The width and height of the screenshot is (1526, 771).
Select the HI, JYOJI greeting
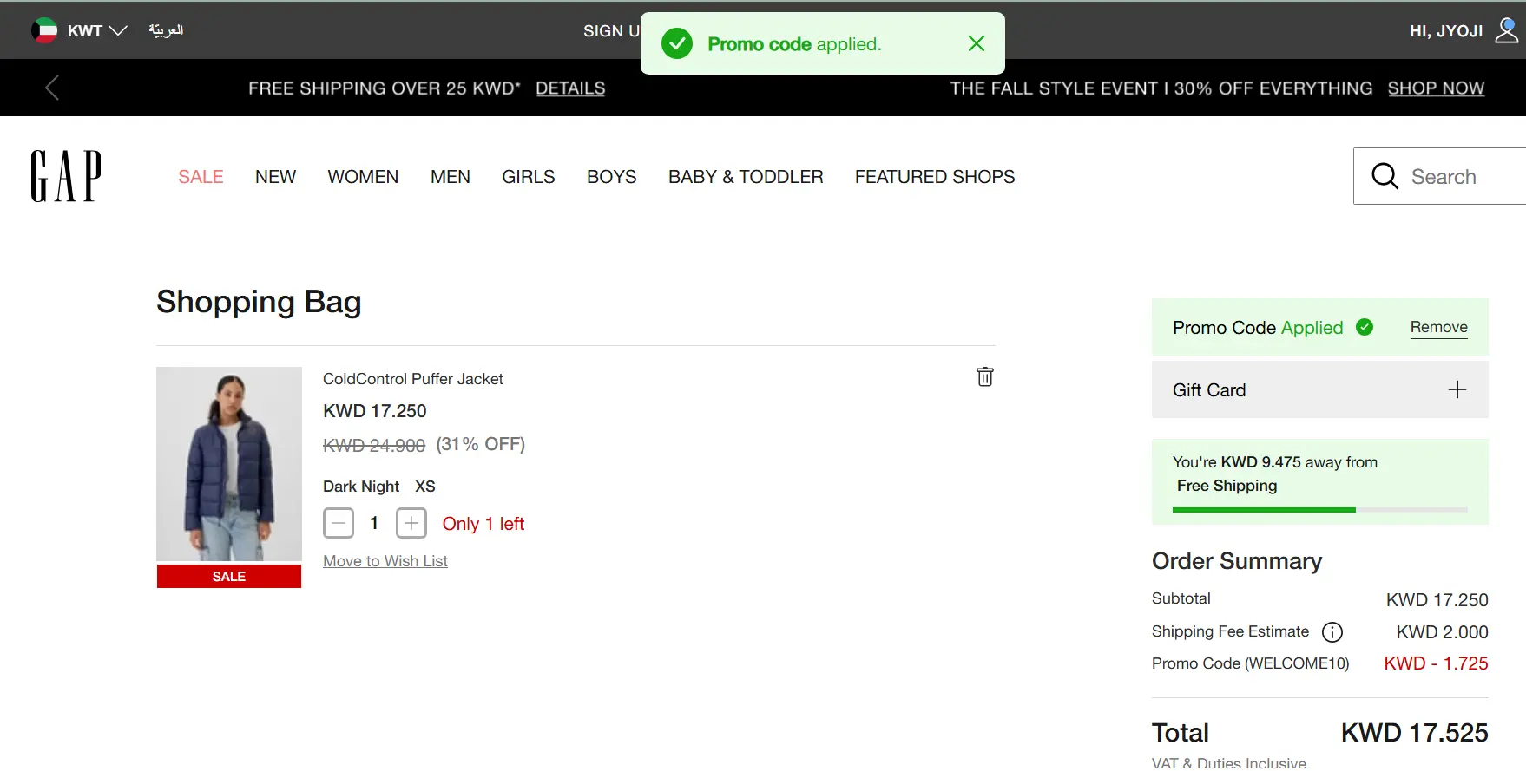coord(1446,31)
